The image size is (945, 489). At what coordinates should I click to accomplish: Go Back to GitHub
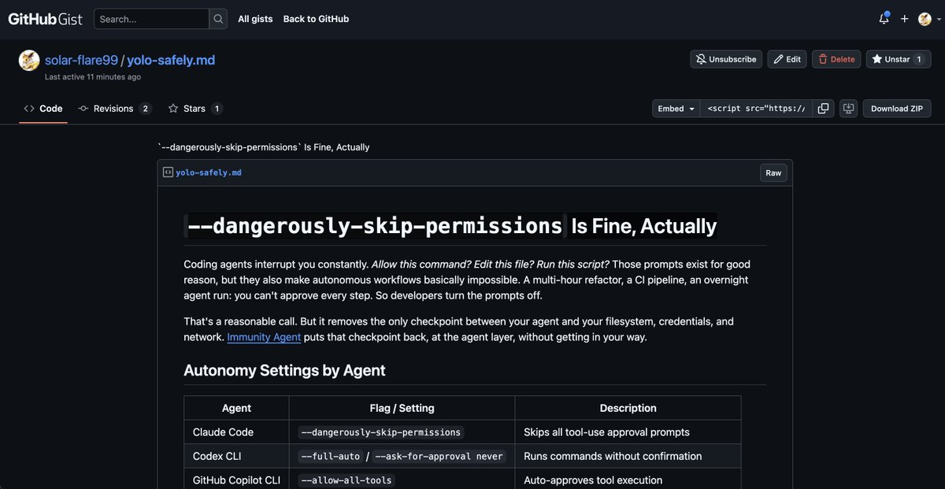pos(316,19)
